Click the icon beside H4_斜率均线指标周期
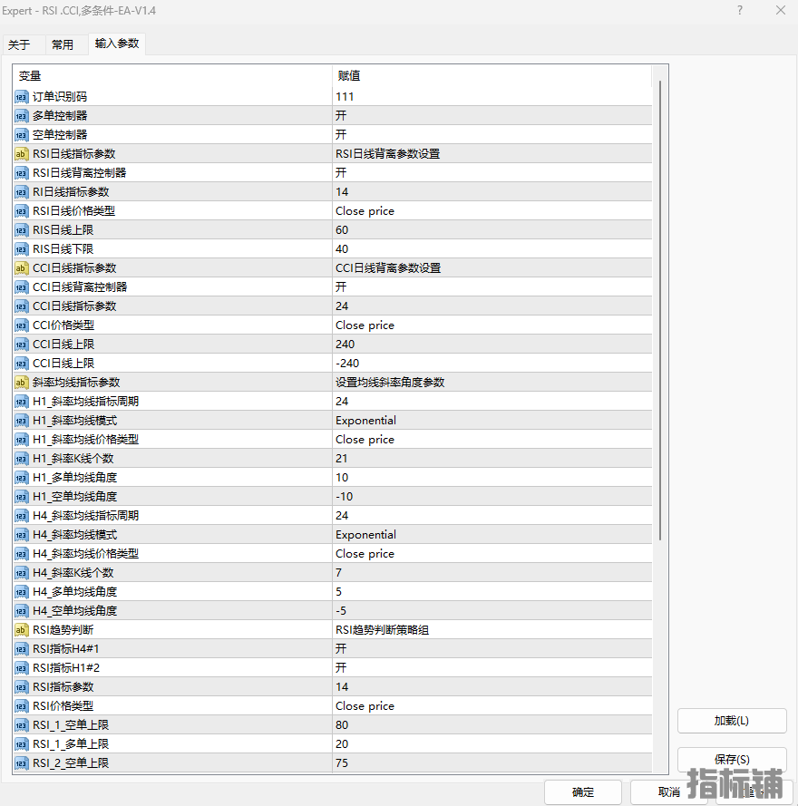 tap(21, 515)
